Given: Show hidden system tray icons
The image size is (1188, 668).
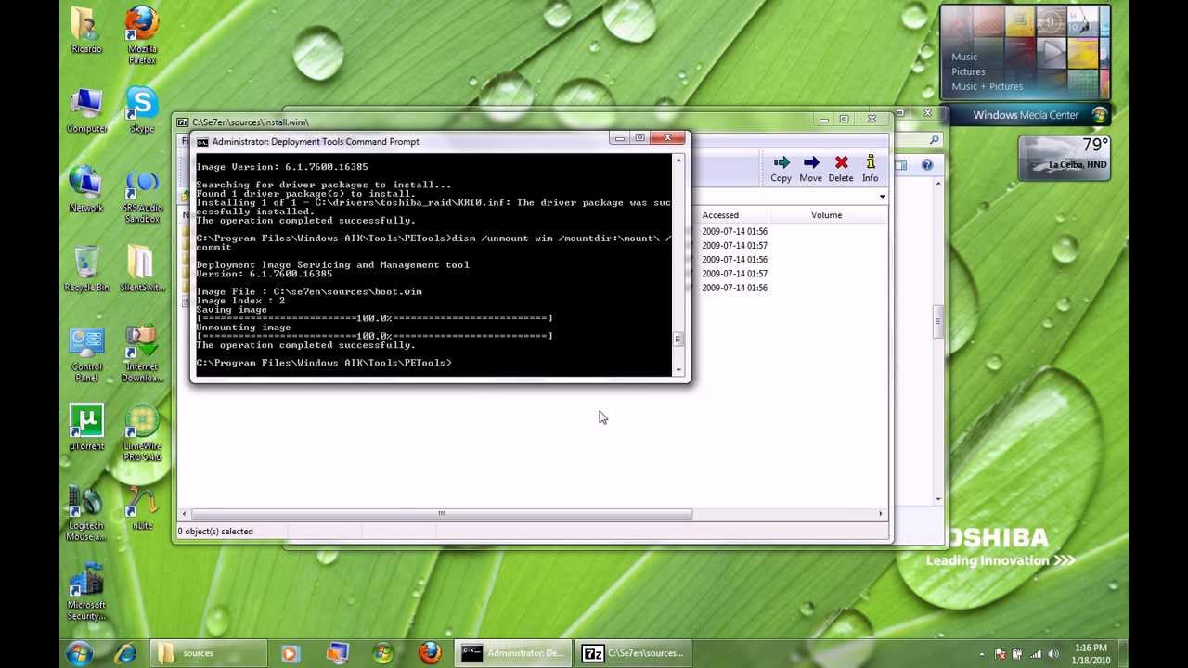Looking at the screenshot, I should pyautogui.click(x=982, y=654).
